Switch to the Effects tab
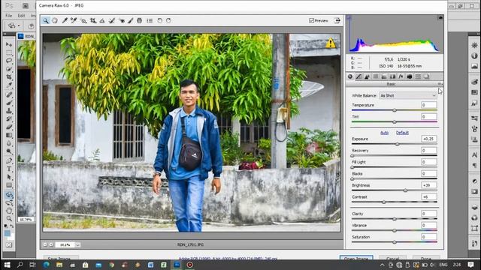The image size is (481, 270). (x=401, y=76)
